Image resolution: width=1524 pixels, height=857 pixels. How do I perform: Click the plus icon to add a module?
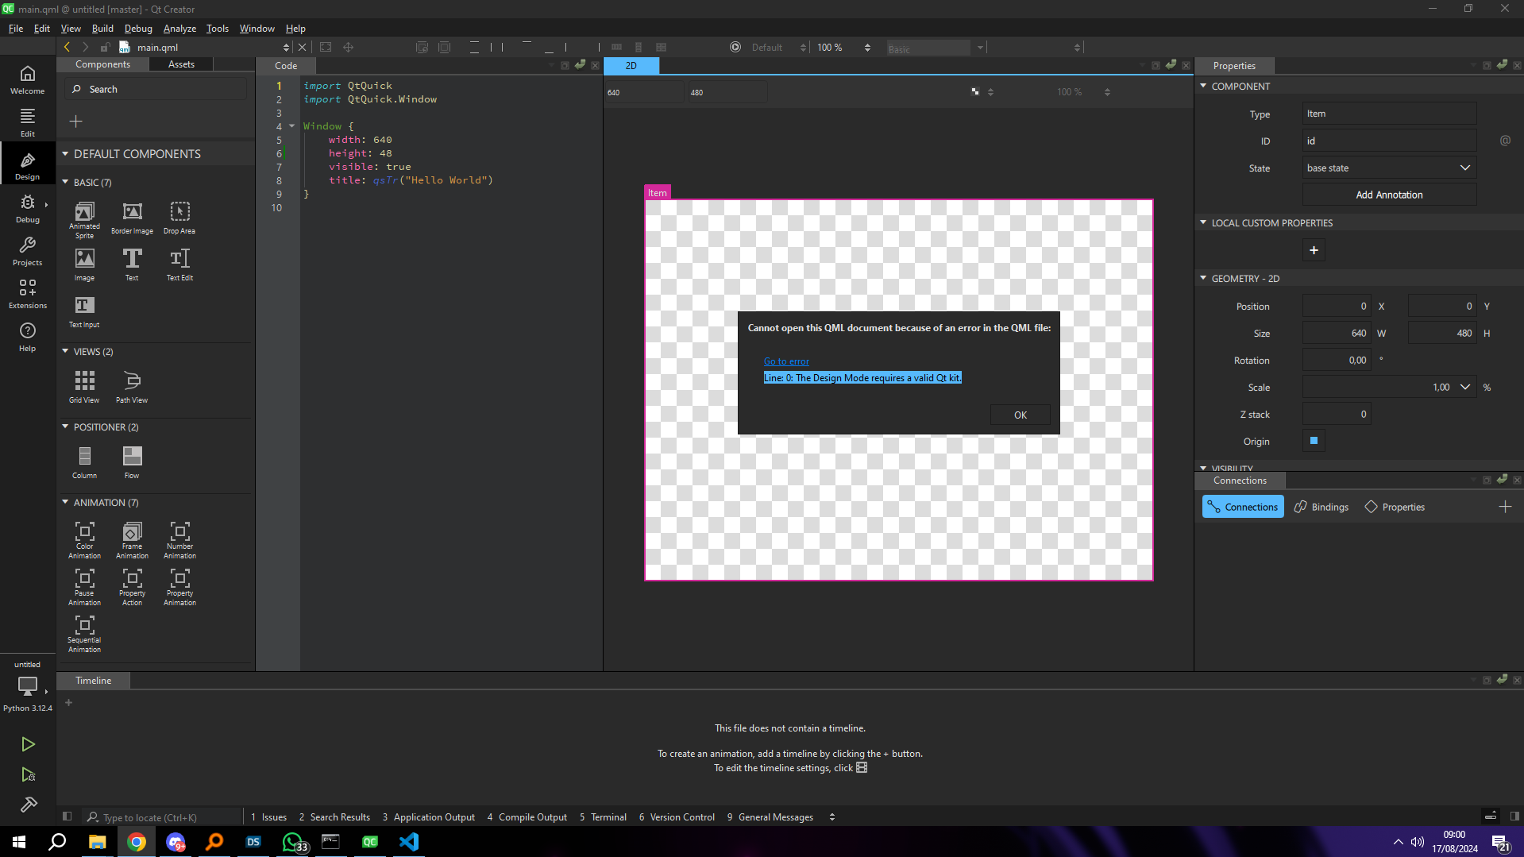(x=76, y=122)
